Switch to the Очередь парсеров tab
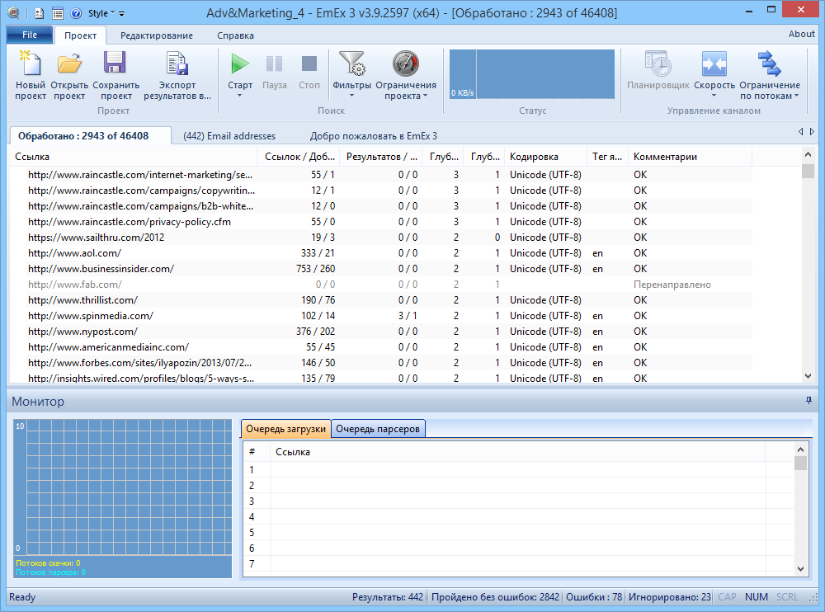 pyautogui.click(x=378, y=429)
